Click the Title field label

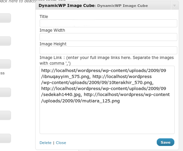click(x=44, y=17)
